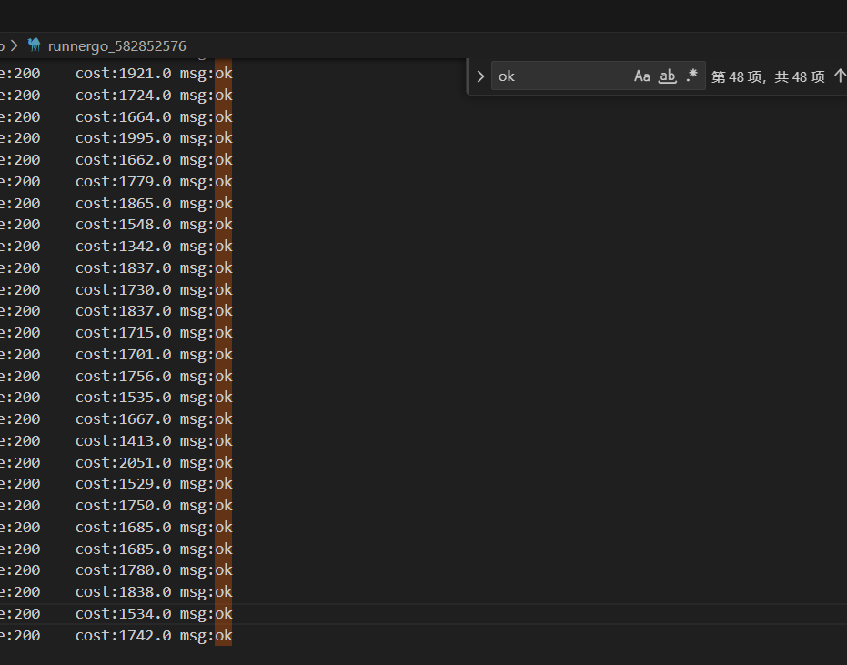Image resolution: width=847 pixels, height=665 pixels.
Task: Expand the Replace row chevron
Action: 480,76
